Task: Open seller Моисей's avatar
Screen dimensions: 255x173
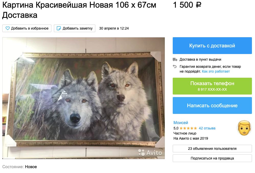Action: 244,128
